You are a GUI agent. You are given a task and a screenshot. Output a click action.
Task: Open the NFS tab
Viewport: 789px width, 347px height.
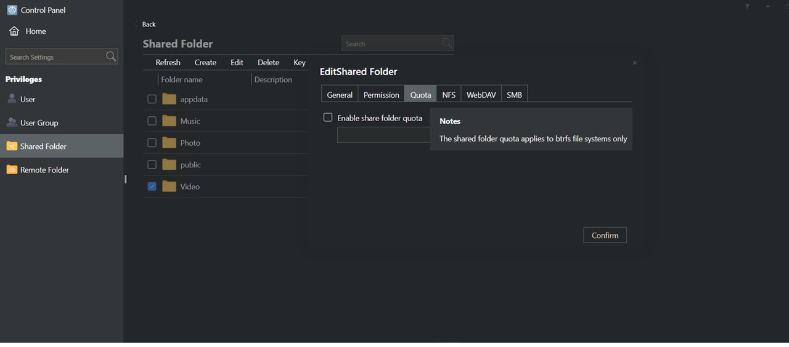coord(449,94)
